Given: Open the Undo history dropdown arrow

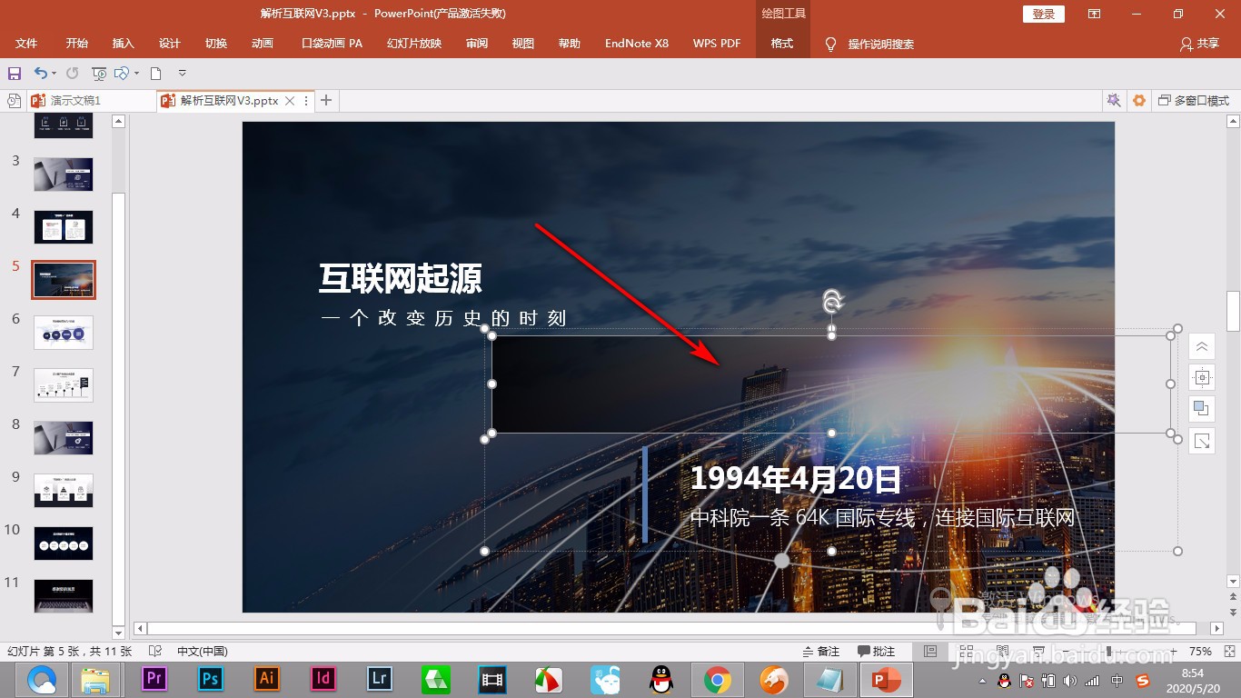Looking at the screenshot, I should point(53,73).
